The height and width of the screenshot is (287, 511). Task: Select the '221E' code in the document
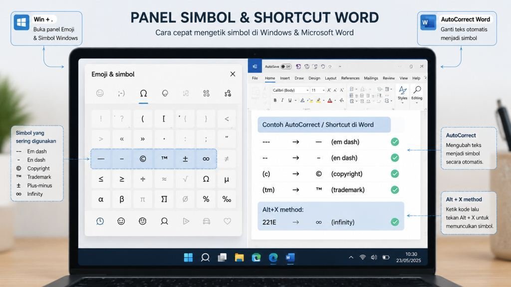click(269, 222)
